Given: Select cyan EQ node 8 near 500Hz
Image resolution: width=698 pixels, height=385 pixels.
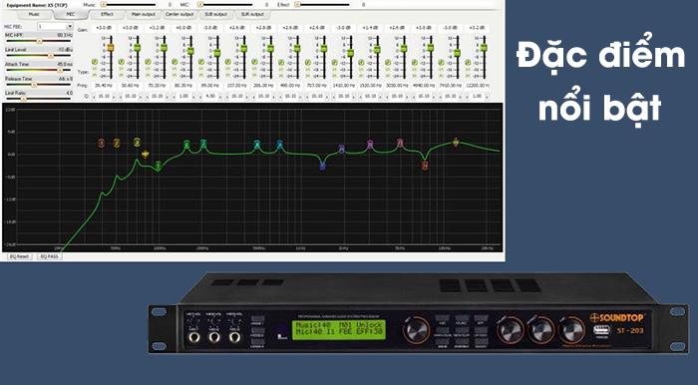Looking at the screenshot, I should pyautogui.click(x=257, y=145).
